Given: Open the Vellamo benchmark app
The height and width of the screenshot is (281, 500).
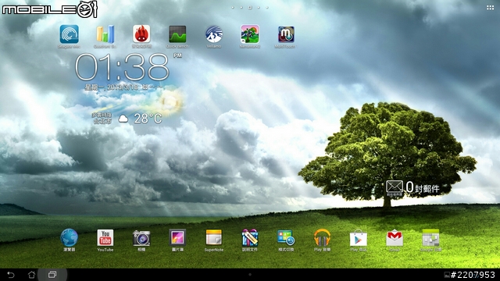Looking at the screenshot, I should (214, 34).
